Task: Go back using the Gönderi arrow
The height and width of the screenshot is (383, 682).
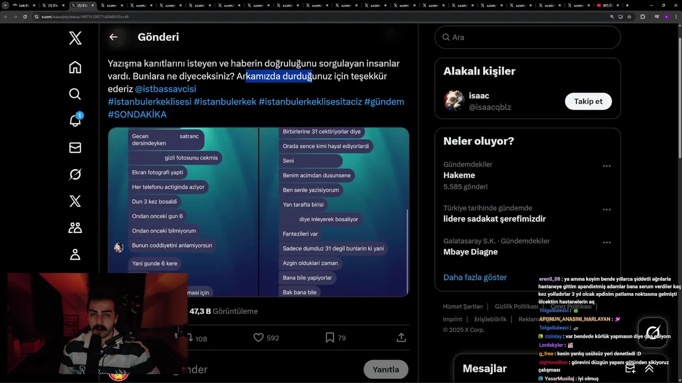Action: point(113,37)
